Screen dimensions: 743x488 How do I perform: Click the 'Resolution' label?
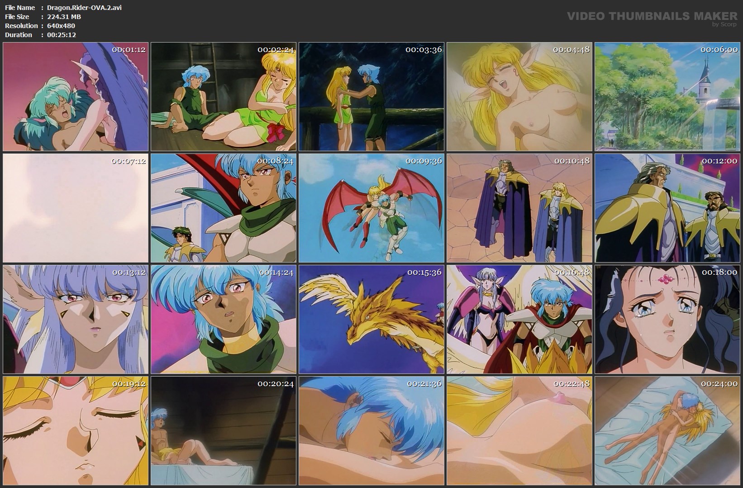(x=21, y=26)
